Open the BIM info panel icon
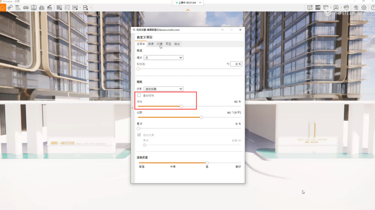Viewport: 375px width, 210px height. pos(18,8)
